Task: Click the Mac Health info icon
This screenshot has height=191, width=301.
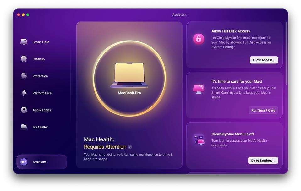Action: point(130,147)
